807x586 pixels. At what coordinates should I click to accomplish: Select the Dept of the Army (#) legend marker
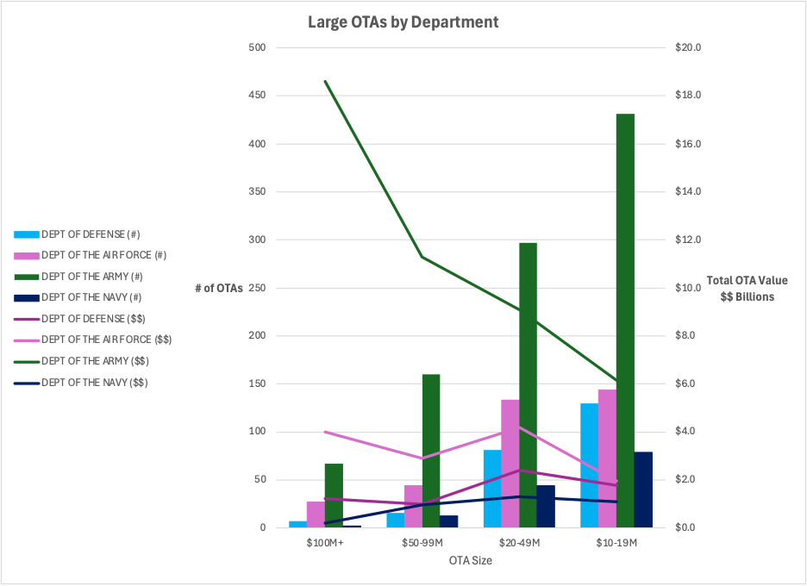click(24, 277)
